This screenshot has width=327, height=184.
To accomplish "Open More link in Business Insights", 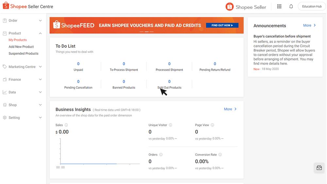I will pos(230,109).
